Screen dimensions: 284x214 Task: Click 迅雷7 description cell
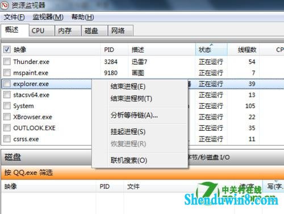139,62
